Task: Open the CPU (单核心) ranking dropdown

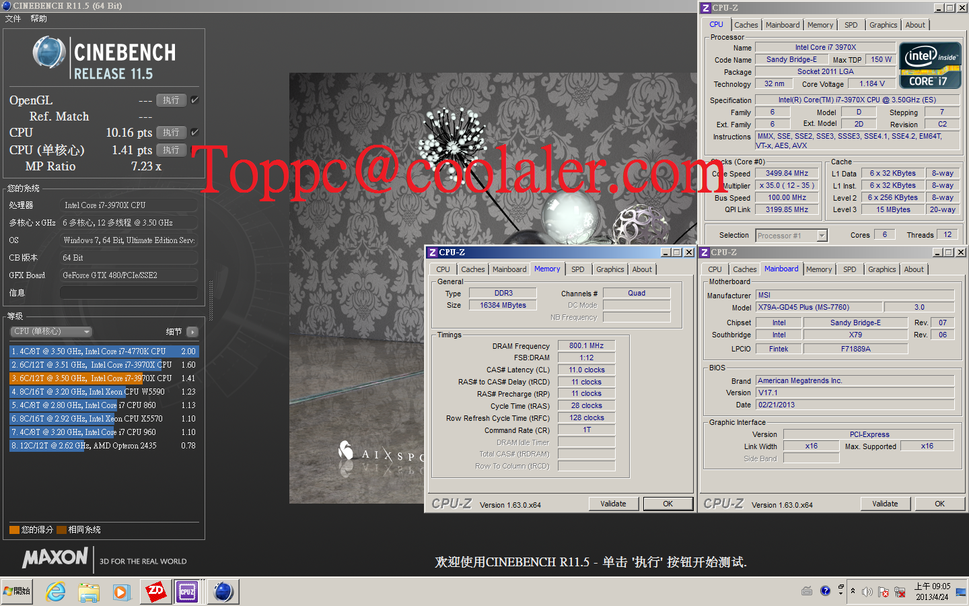Action: click(52, 331)
